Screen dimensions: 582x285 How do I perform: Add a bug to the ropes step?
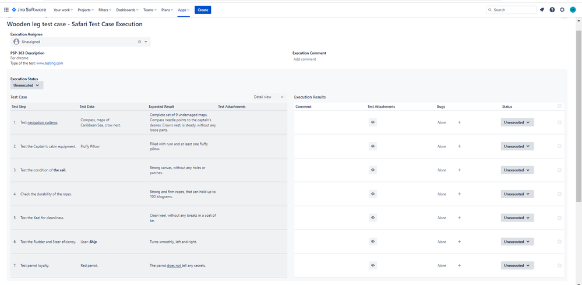click(x=459, y=193)
